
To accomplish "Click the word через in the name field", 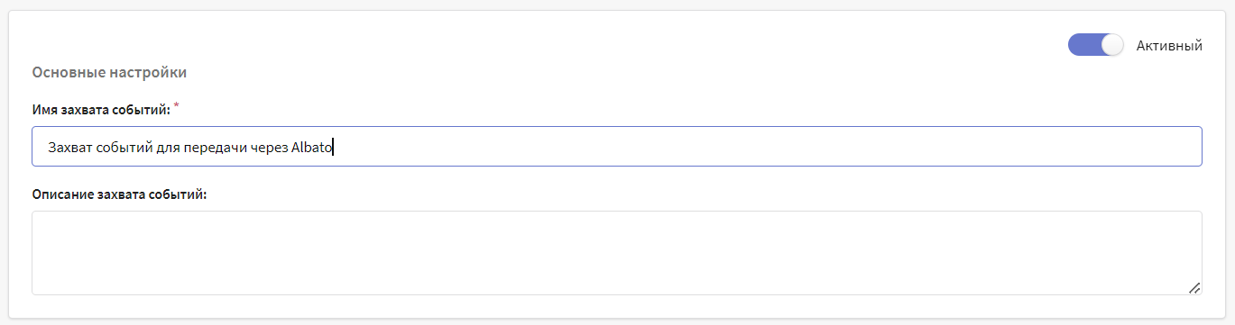I will [x=268, y=147].
